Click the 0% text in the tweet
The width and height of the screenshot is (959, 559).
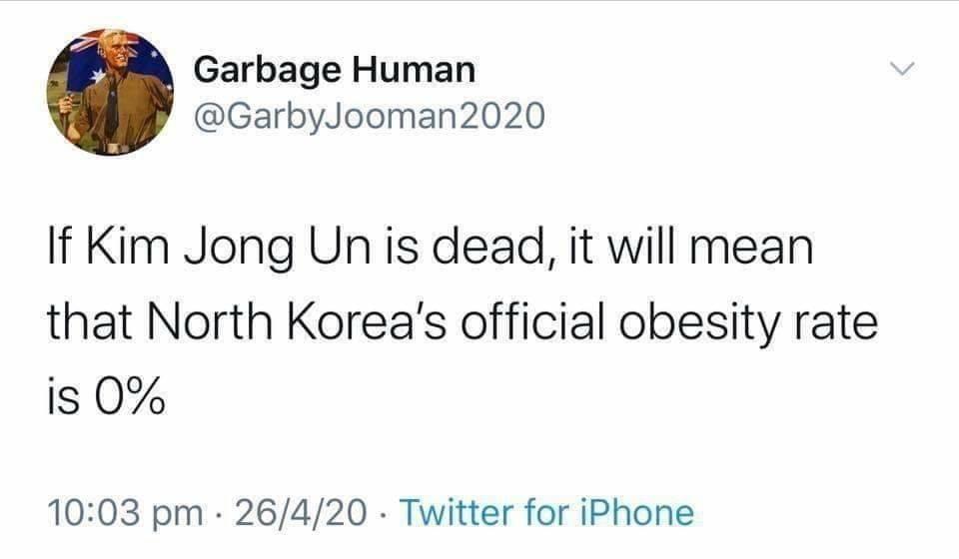coord(129,396)
